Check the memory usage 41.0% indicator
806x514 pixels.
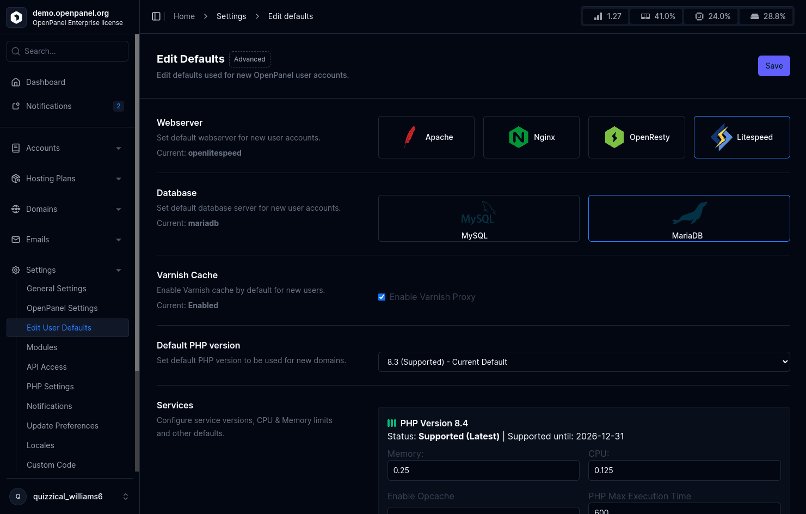[656, 16]
